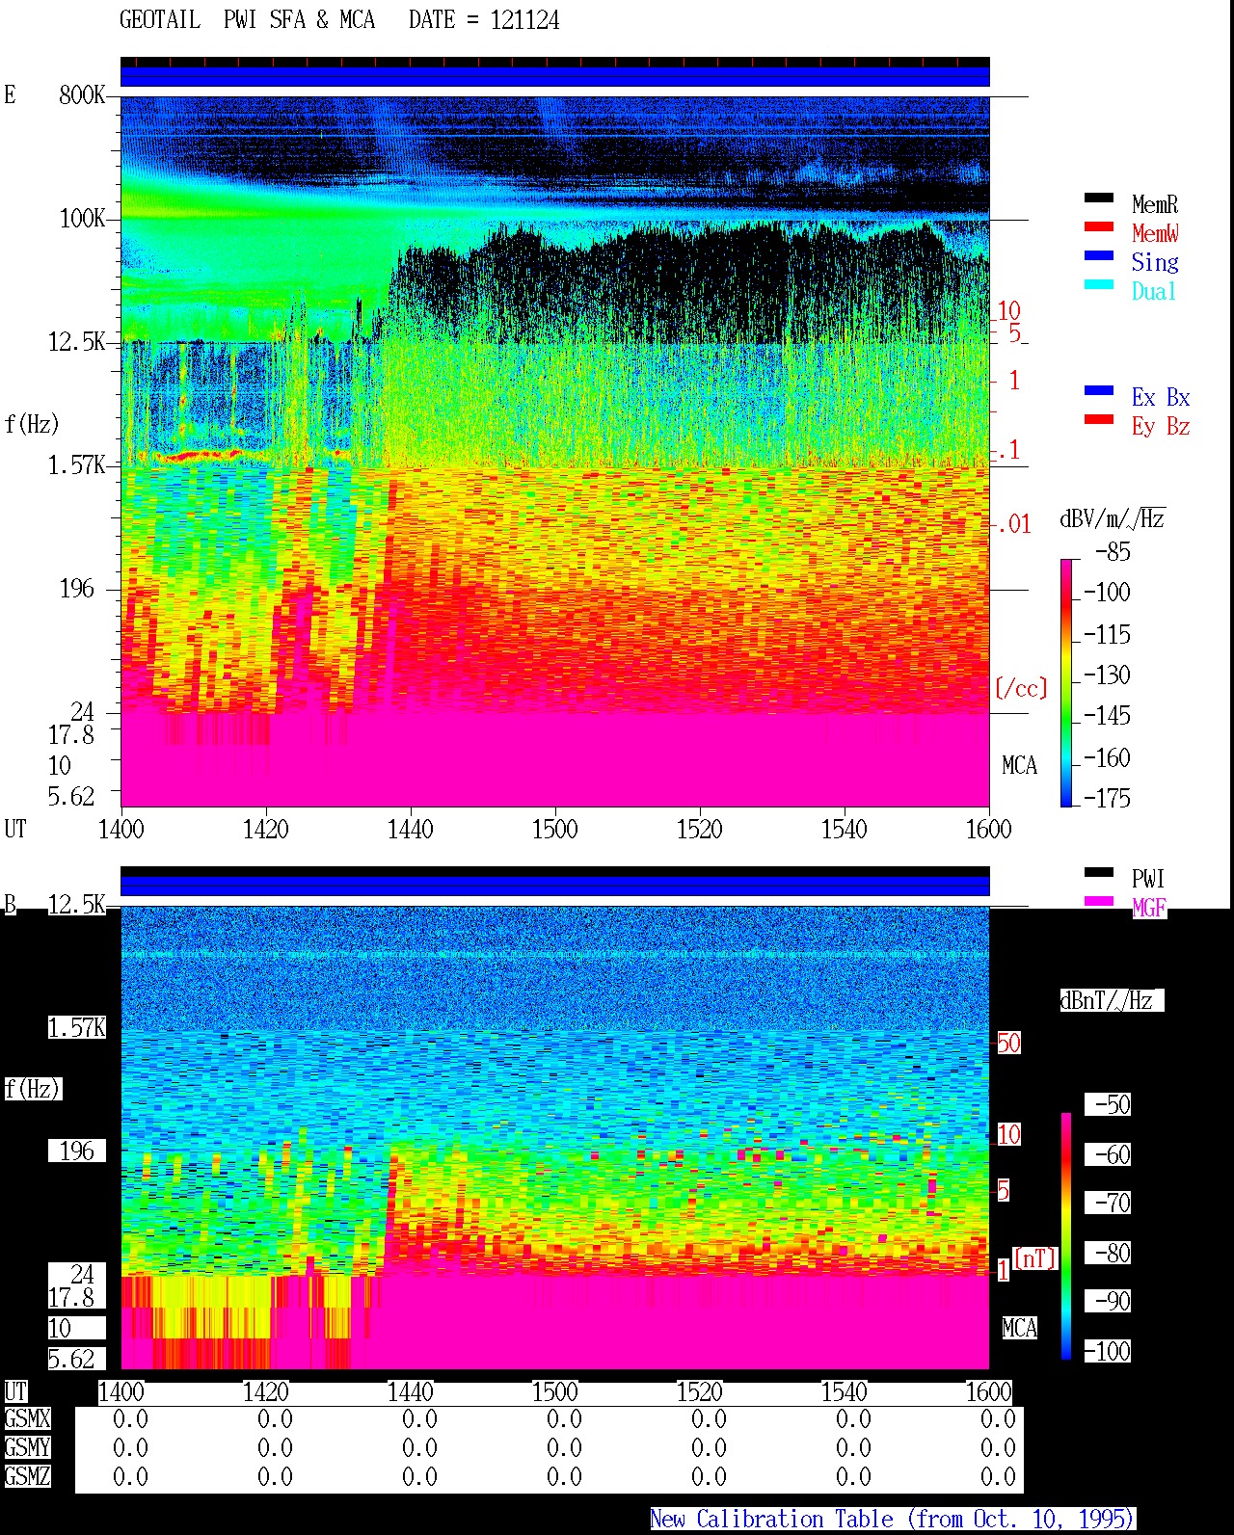This screenshot has width=1234, height=1535.
Task: Select the 'DATE = 121124' text
Action: coord(484,19)
